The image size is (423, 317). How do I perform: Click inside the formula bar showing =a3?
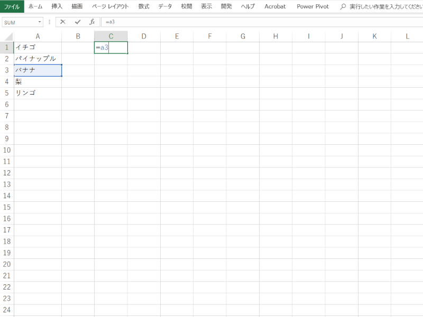pyautogui.click(x=259, y=22)
